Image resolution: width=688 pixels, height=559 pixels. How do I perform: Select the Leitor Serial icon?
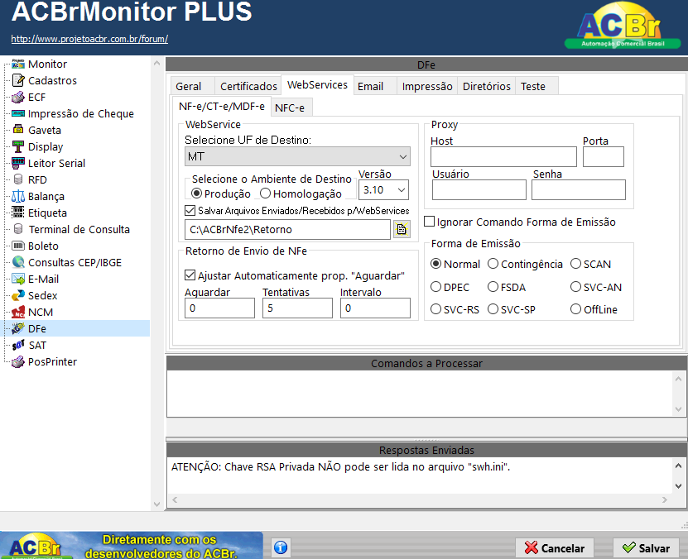point(18,164)
